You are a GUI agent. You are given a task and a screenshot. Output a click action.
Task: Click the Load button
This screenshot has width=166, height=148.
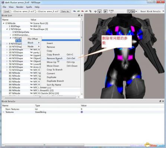[7, 11]
